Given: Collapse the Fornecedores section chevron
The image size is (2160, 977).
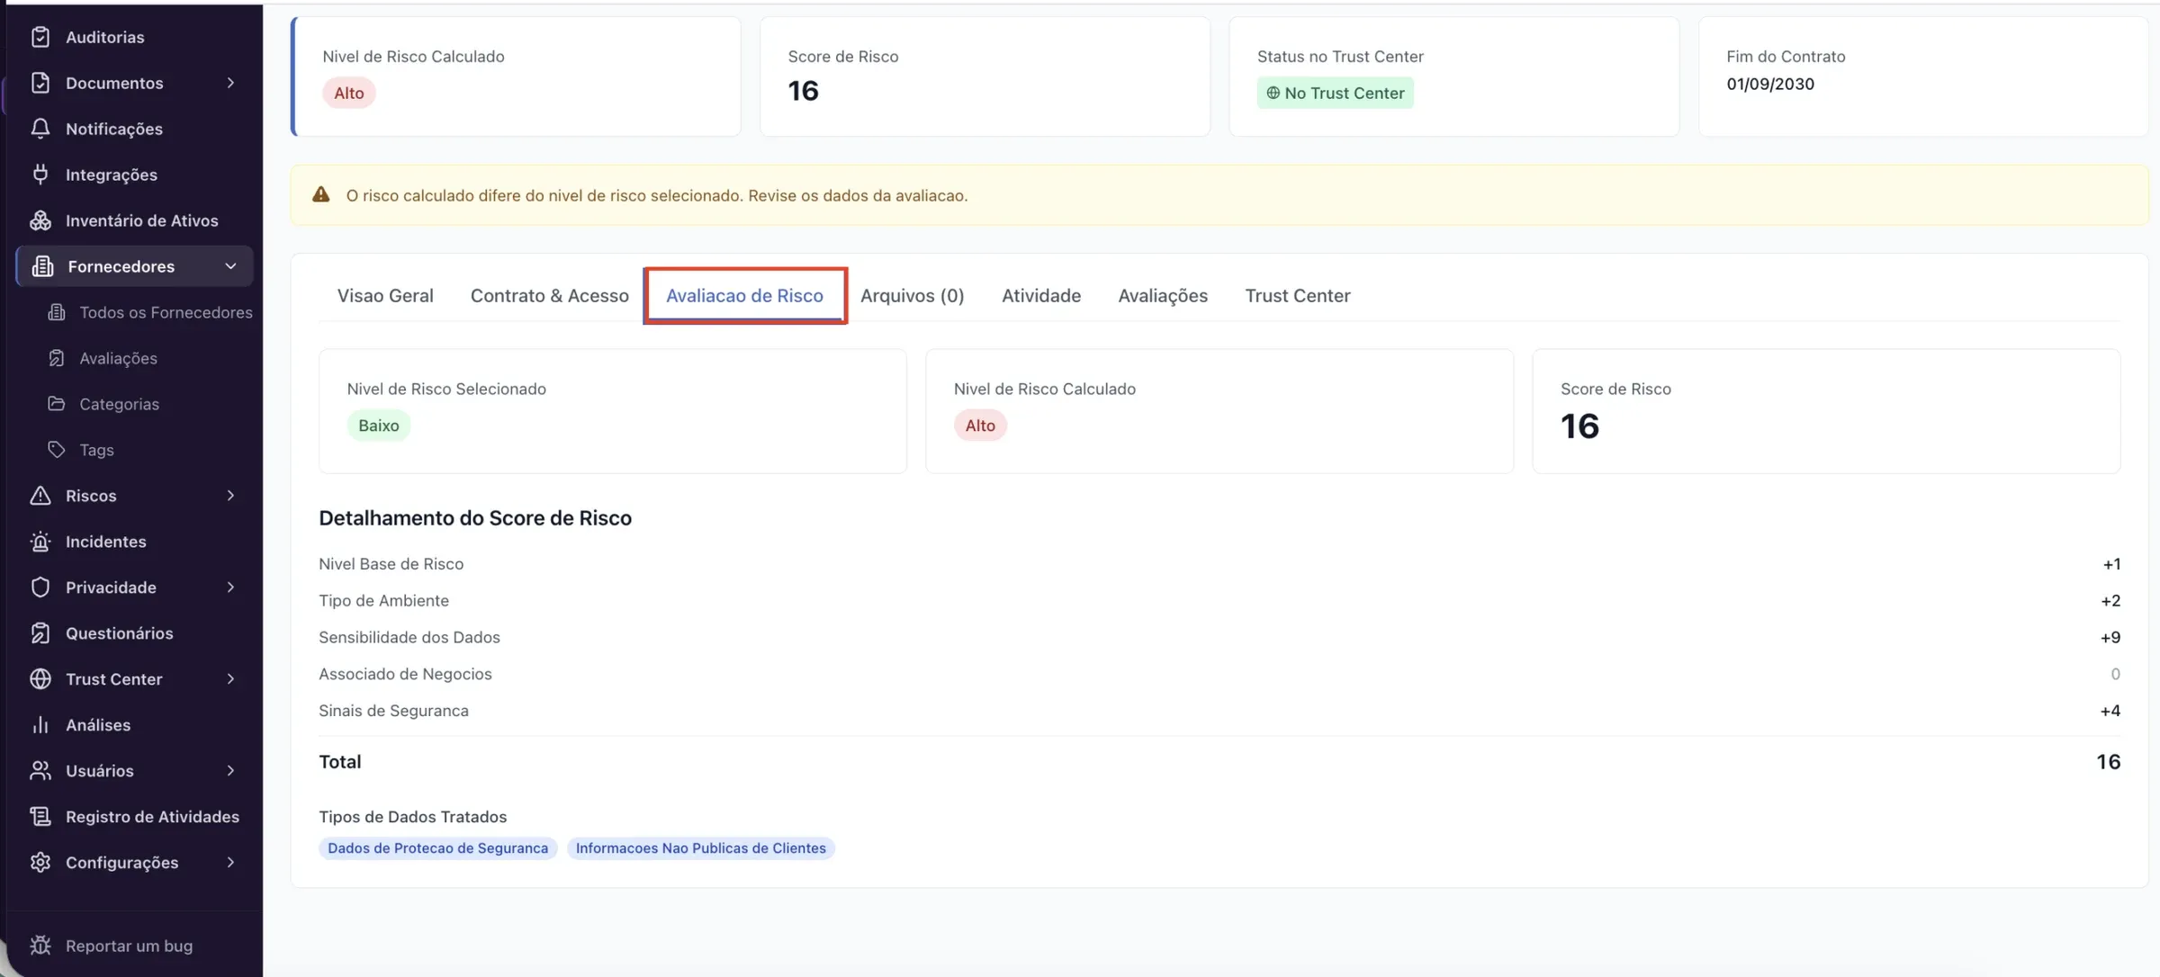Looking at the screenshot, I should pyautogui.click(x=230, y=266).
